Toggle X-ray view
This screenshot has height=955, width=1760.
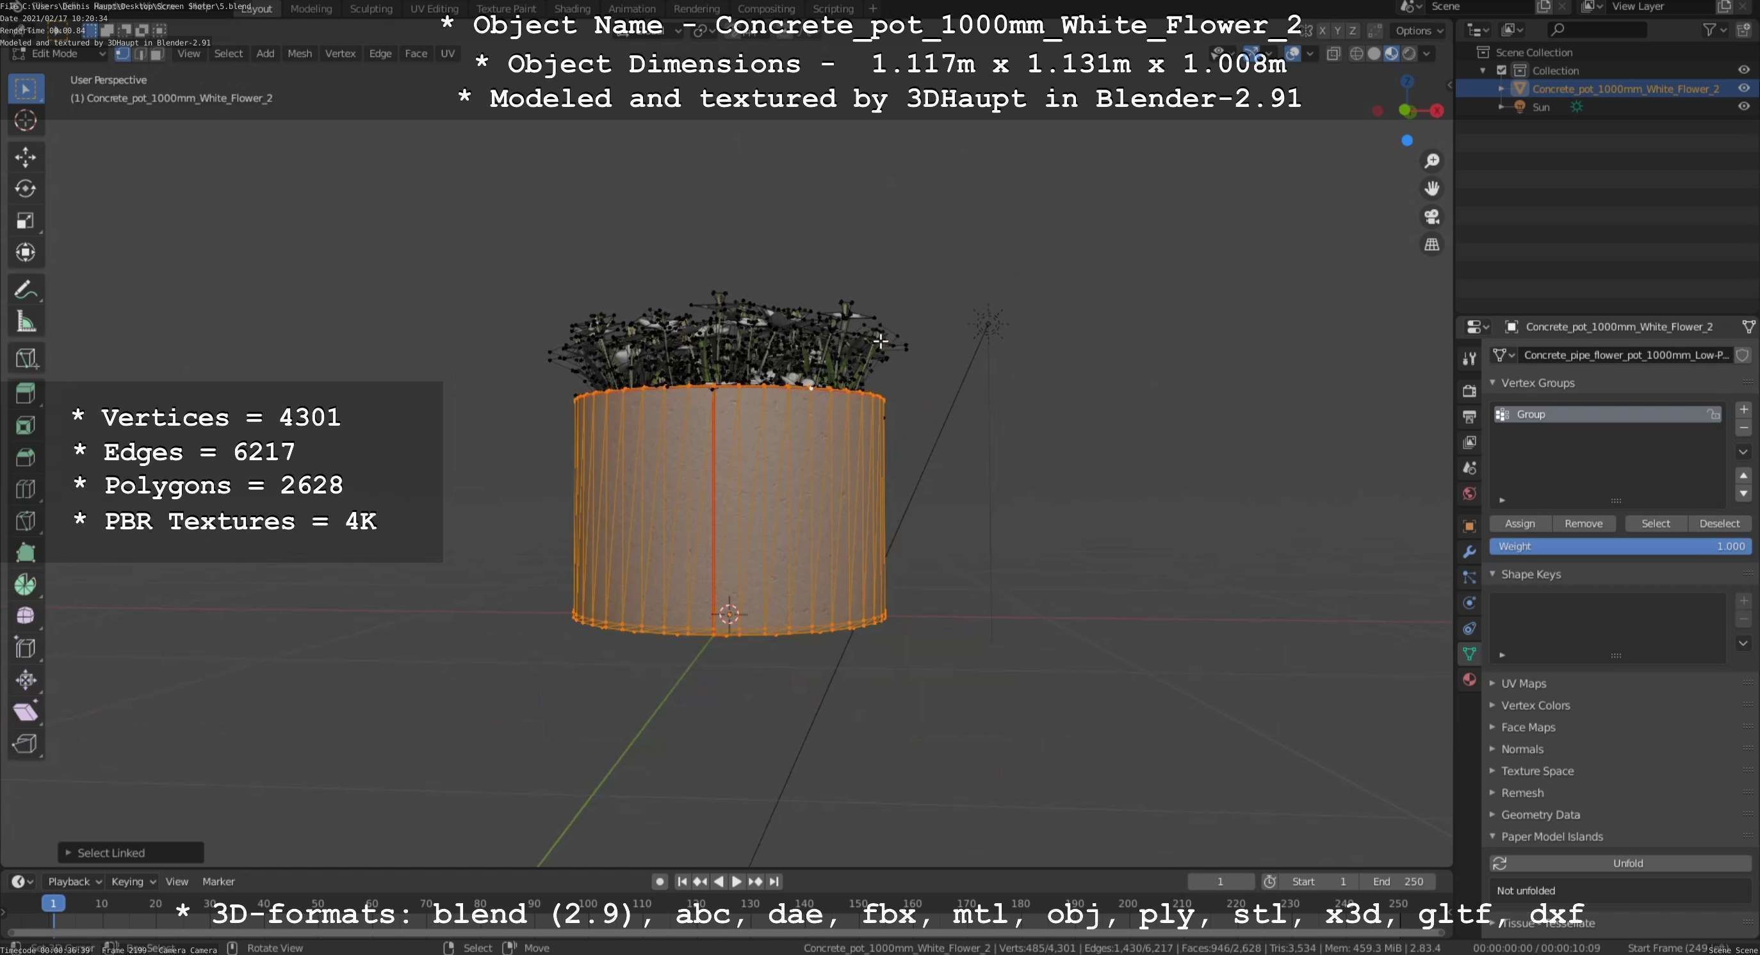[1333, 53]
